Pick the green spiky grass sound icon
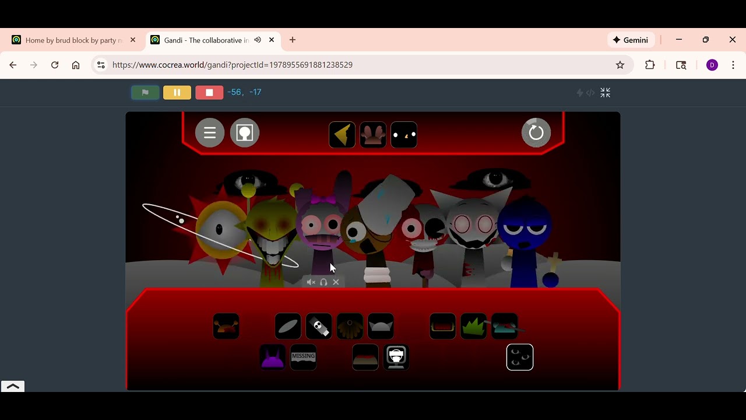The height and width of the screenshot is (420, 746). click(473, 326)
